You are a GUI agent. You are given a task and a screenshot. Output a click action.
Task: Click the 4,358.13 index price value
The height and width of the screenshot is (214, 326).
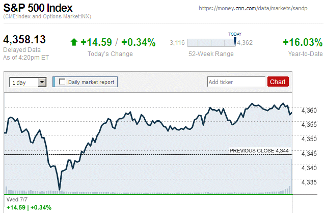pyautogui.click(x=24, y=40)
